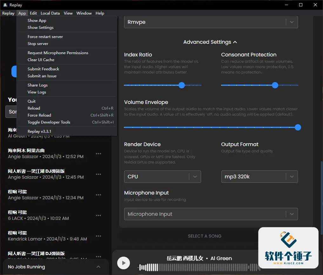Choose Show Settings from App menu

(67, 28)
